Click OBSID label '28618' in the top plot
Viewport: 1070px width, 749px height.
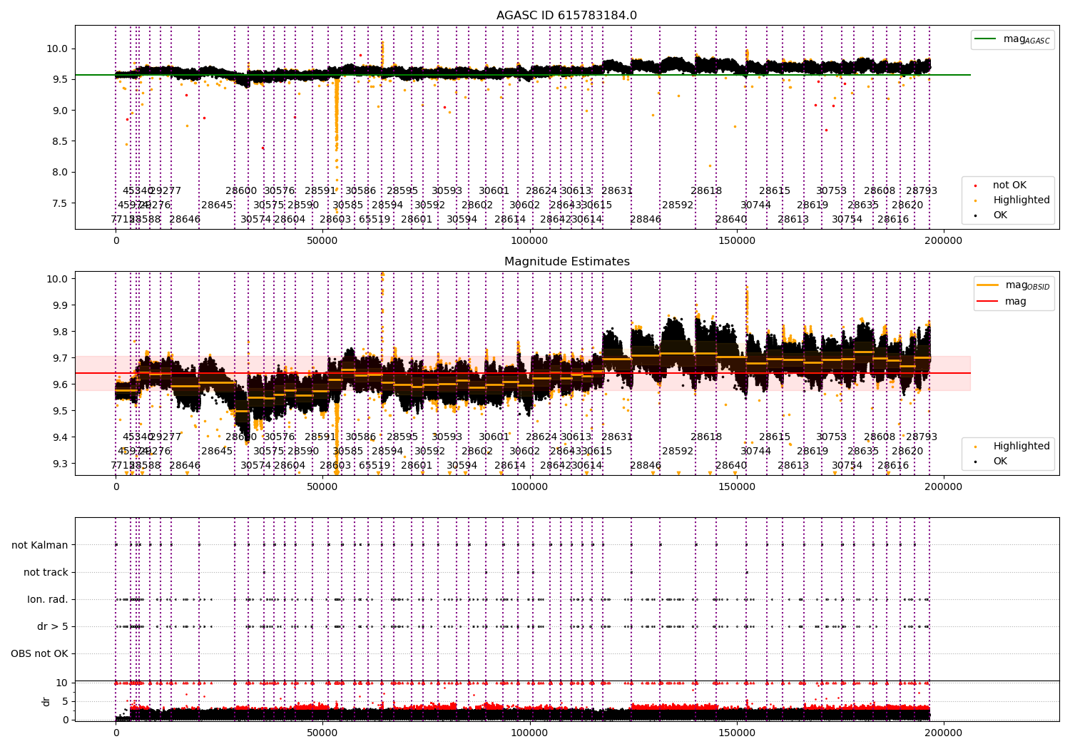coord(706,191)
